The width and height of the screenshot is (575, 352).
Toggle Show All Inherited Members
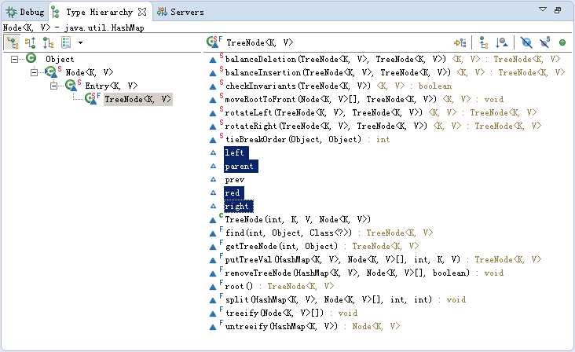coord(484,43)
